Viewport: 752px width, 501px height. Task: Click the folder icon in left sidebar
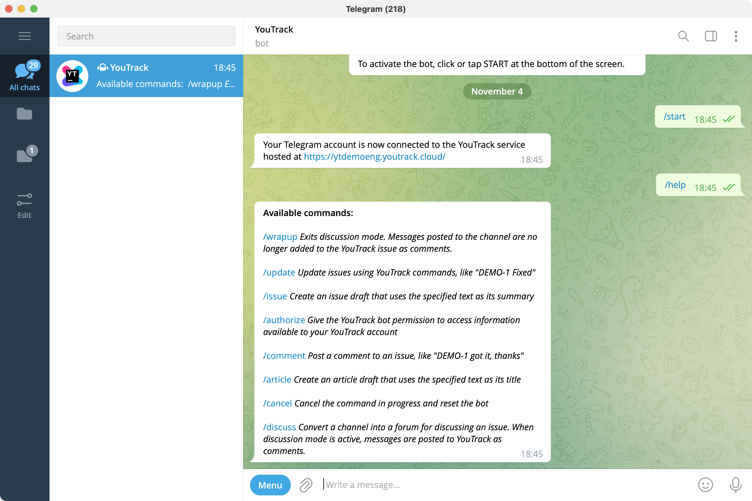[24, 113]
